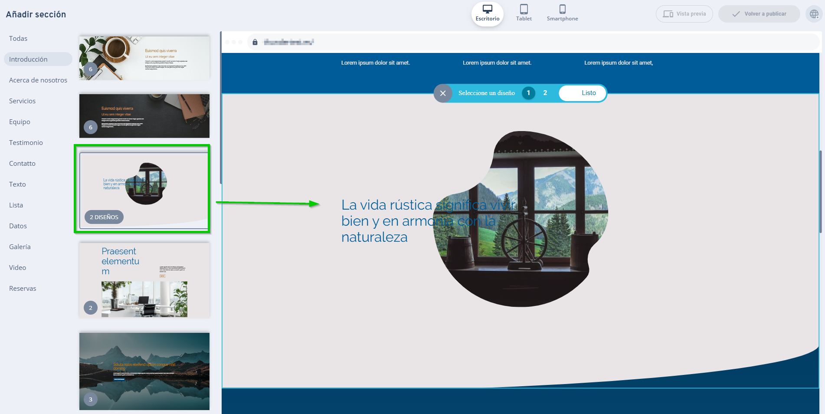Open the globe language icon
825x414 pixels.
point(814,14)
